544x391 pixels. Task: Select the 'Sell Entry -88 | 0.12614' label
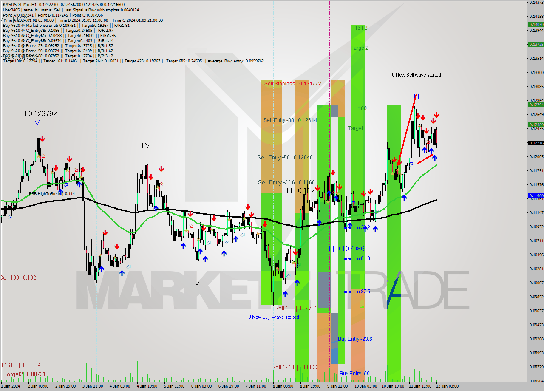(290, 120)
